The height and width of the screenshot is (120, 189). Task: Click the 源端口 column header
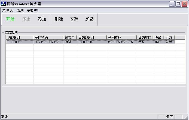[x=70, y=38]
